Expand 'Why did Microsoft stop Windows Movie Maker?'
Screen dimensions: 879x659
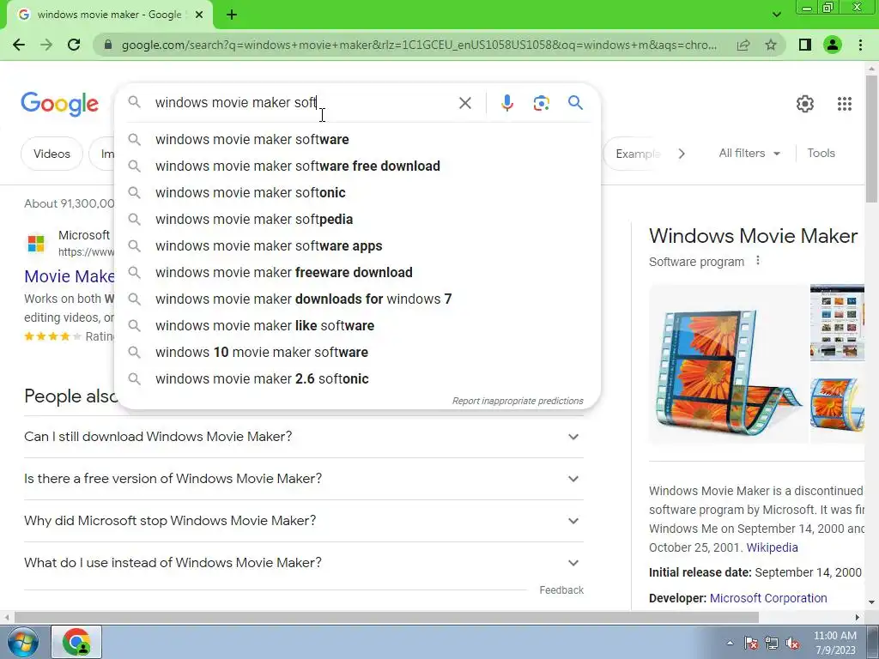303,521
